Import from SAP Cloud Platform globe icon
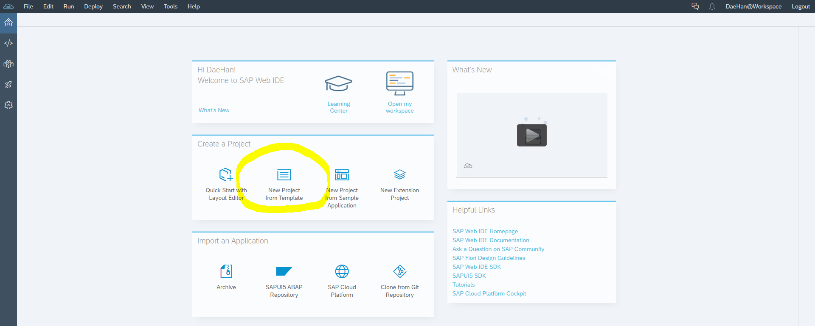 pyautogui.click(x=342, y=271)
